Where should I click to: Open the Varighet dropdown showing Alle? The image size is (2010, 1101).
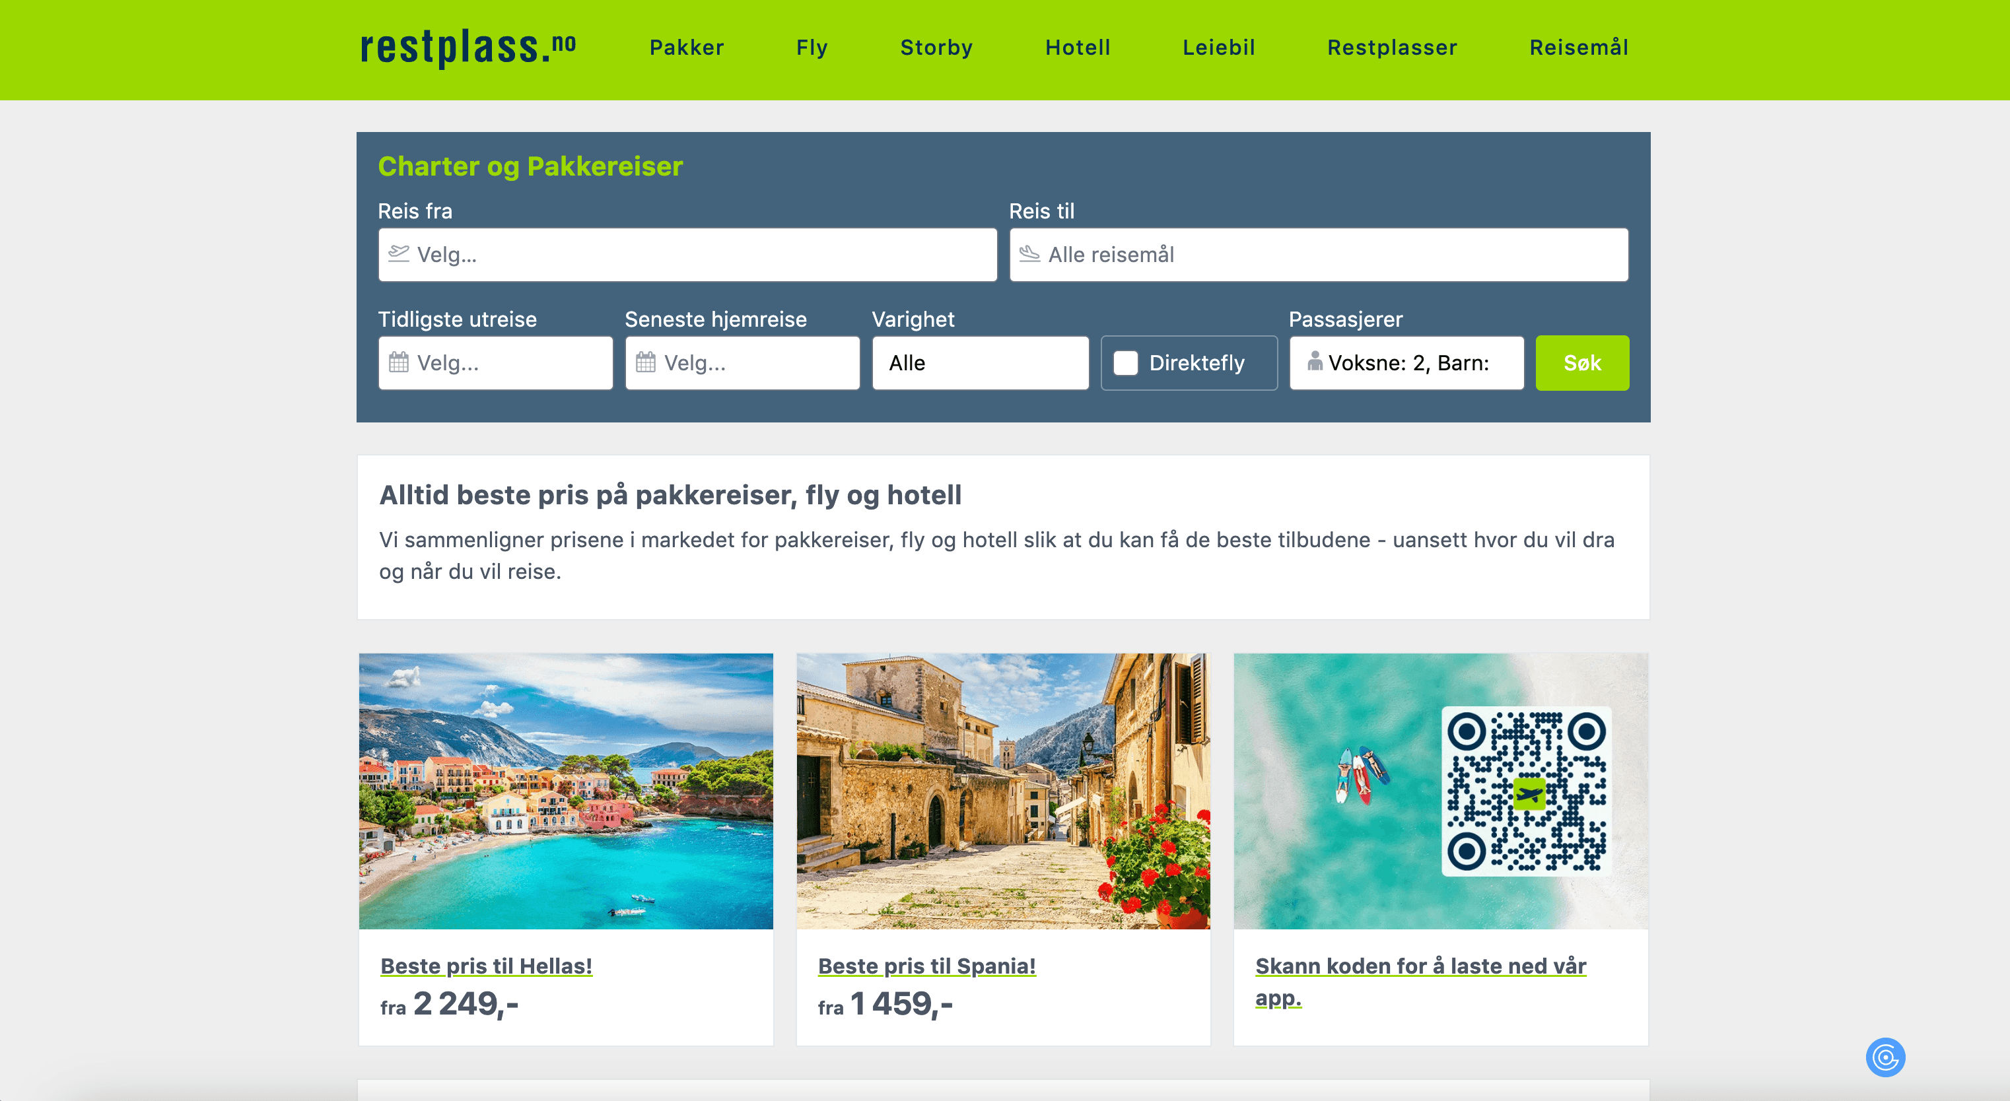[x=980, y=362]
